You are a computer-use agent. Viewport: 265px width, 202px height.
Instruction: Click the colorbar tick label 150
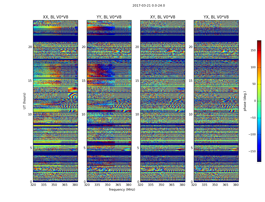[x=253, y=50]
